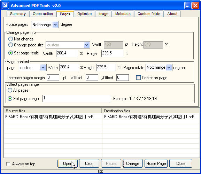Image resolution: width=201 pixels, height=174 pixels.
Task: Switch to the Image tab
Action: pos(103,14)
